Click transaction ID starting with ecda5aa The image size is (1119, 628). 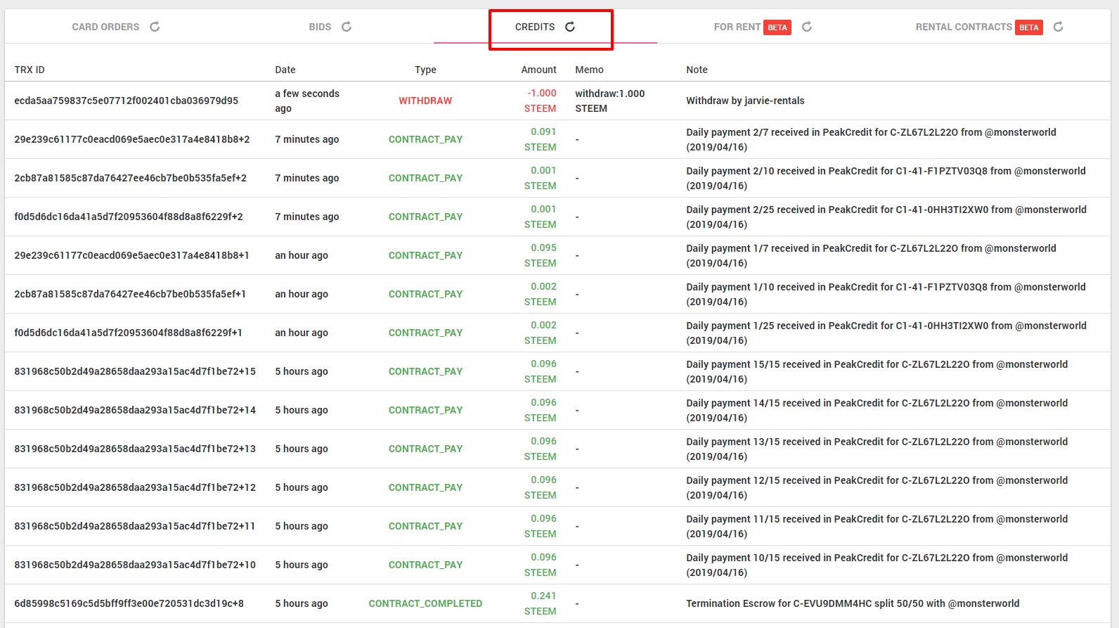[x=127, y=101]
